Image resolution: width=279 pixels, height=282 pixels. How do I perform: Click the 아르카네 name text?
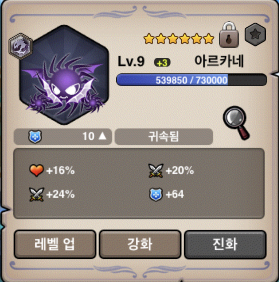(219, 61)
